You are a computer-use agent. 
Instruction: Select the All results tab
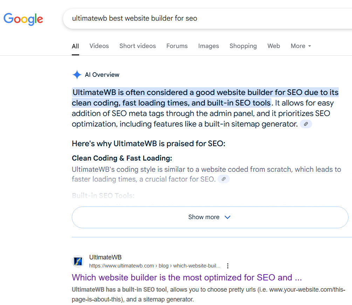tap(75, 46)
